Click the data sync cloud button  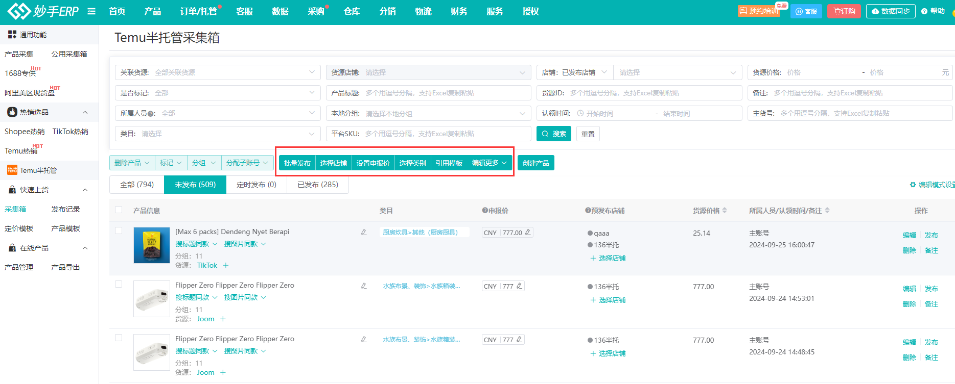tap(890, 11)
